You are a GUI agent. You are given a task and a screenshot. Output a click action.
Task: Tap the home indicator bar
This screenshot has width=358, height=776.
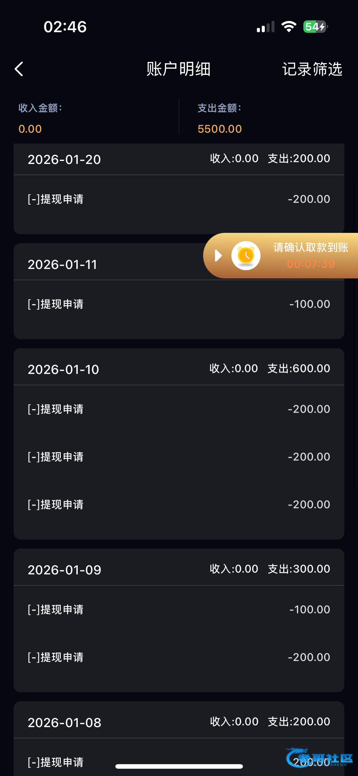point(179,767)
